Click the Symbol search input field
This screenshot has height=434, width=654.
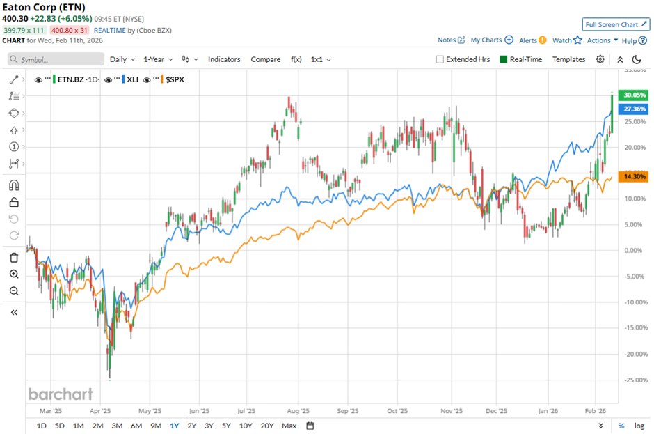(56, 60)
